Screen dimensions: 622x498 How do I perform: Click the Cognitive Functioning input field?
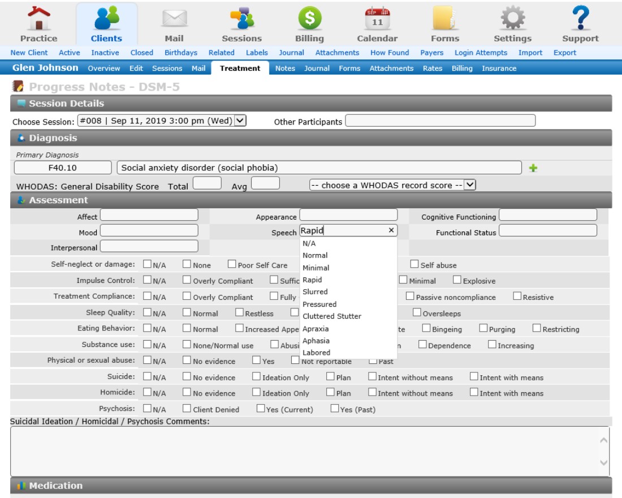coord(548,215)
